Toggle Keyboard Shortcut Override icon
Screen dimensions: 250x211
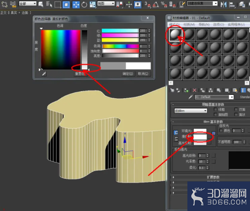(137, 4)
